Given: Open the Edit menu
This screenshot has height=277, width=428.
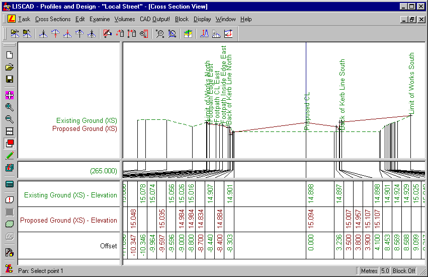Looking at the screenshot, I should click(80, 19).
